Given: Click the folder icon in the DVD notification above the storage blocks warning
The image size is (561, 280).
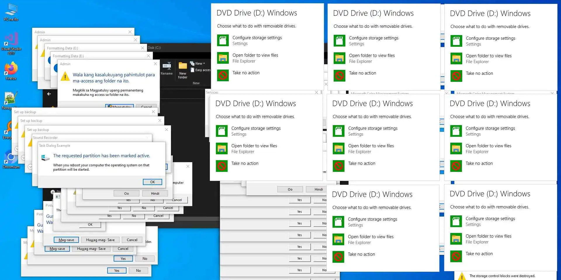Looking at the screenshot, I should [x=456, y=239].
